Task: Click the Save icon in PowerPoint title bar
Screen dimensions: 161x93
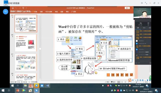Action: pyautogui.click(x=13, y=8)
